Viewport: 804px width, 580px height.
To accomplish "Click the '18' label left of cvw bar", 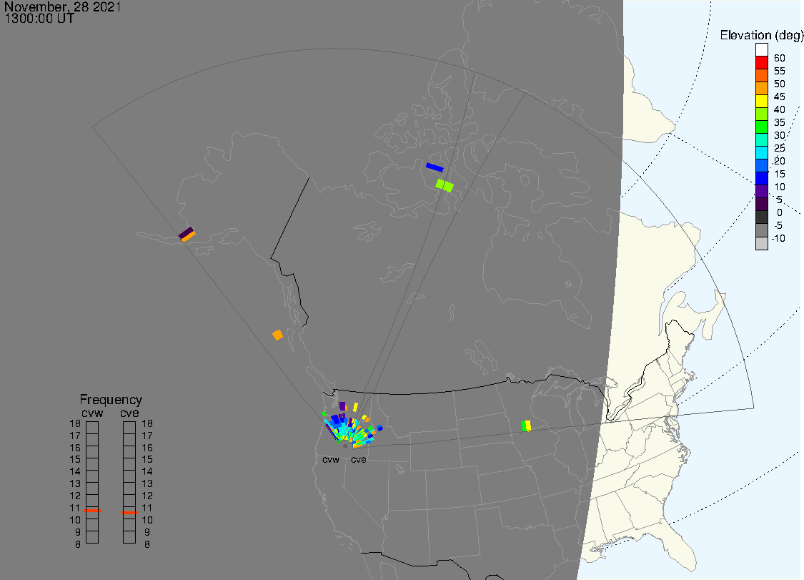I will coord(75,424).
